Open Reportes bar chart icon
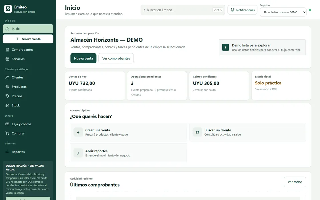Viewport: 320px width, 200px height. 7,152
